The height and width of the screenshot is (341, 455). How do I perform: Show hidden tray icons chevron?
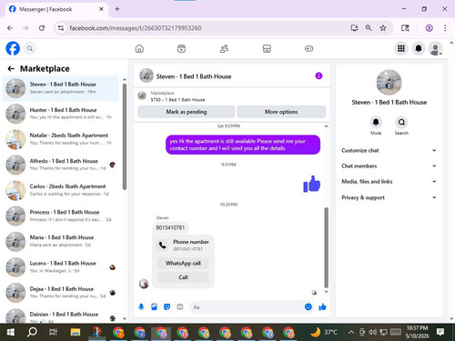[x=351, y=332]
